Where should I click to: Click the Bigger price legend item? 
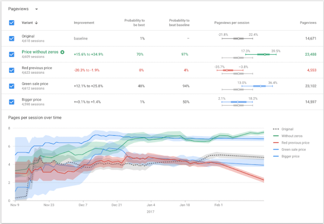(x=290, y=156)
